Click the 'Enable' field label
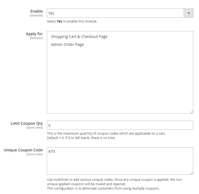Screen dimensions: 199x194 point(36,11)
